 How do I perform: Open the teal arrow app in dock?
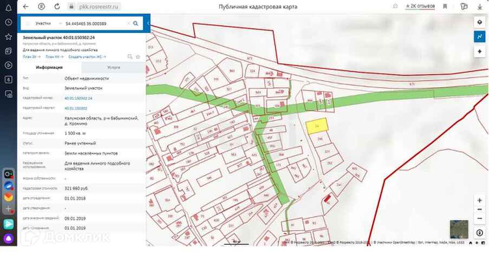pos(9,224)
